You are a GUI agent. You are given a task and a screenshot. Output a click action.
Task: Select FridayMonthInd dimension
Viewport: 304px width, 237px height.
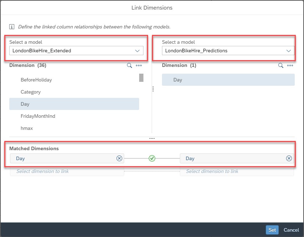[x=74, y=116]
